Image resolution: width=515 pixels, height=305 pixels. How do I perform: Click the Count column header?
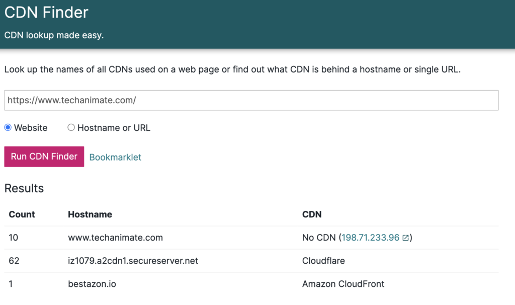click(x=22, y=214)
